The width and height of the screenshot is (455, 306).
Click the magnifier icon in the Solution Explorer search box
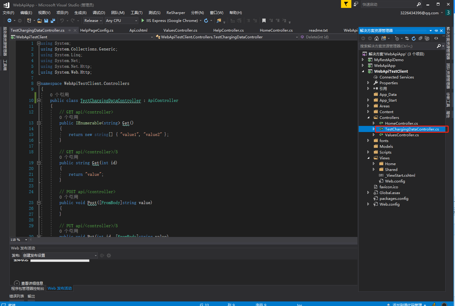tap(439, 46)
